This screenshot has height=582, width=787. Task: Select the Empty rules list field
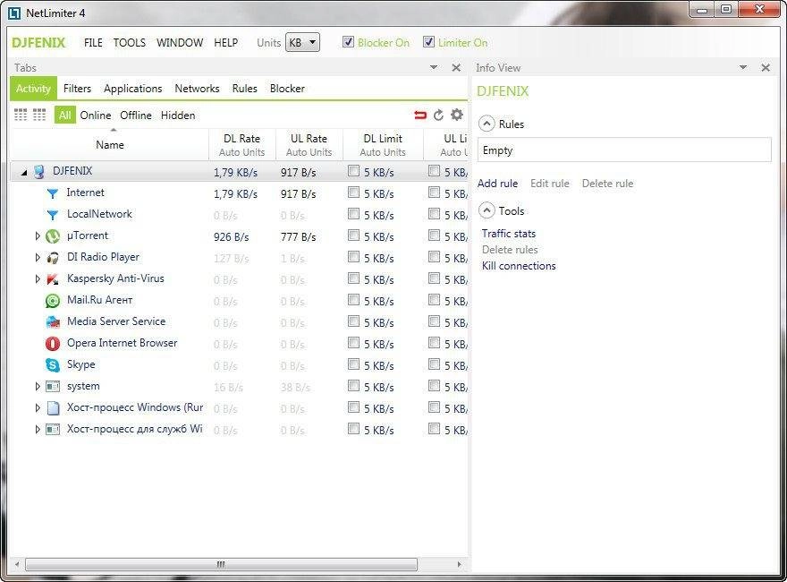[624, 150]
